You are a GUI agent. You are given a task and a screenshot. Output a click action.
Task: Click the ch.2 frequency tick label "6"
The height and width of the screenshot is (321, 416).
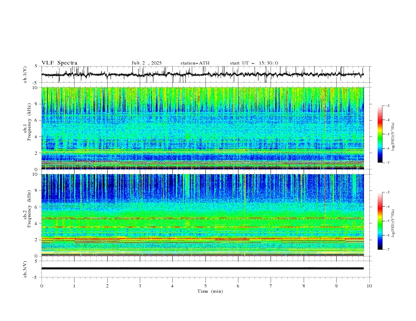coord(37,207)
